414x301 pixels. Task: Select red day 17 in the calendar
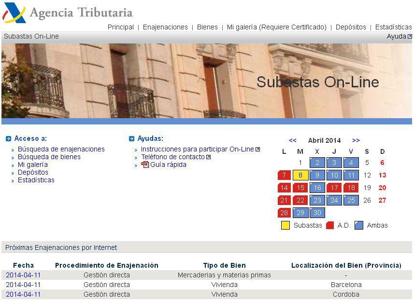coord(334,188)
